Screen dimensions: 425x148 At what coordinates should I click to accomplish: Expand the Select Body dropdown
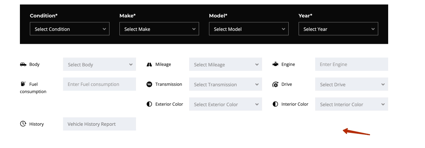click(x=100, y=64)
